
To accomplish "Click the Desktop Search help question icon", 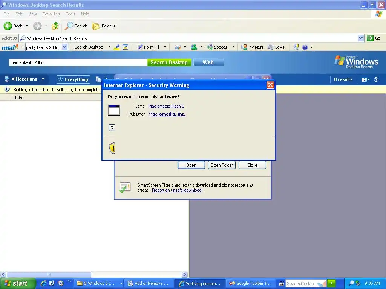I will click(376, 79).
